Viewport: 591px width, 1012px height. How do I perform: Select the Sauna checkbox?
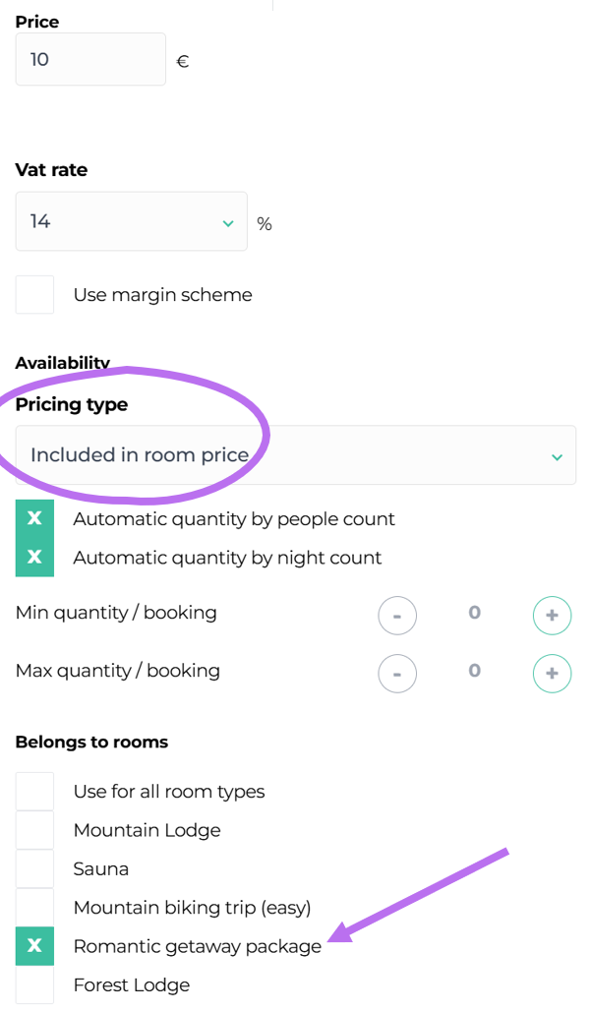click(x=34, y=869)
